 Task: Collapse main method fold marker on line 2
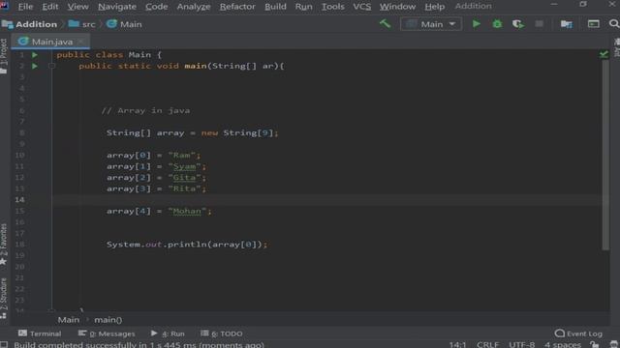pyautogui.click(x=51, y=66)
